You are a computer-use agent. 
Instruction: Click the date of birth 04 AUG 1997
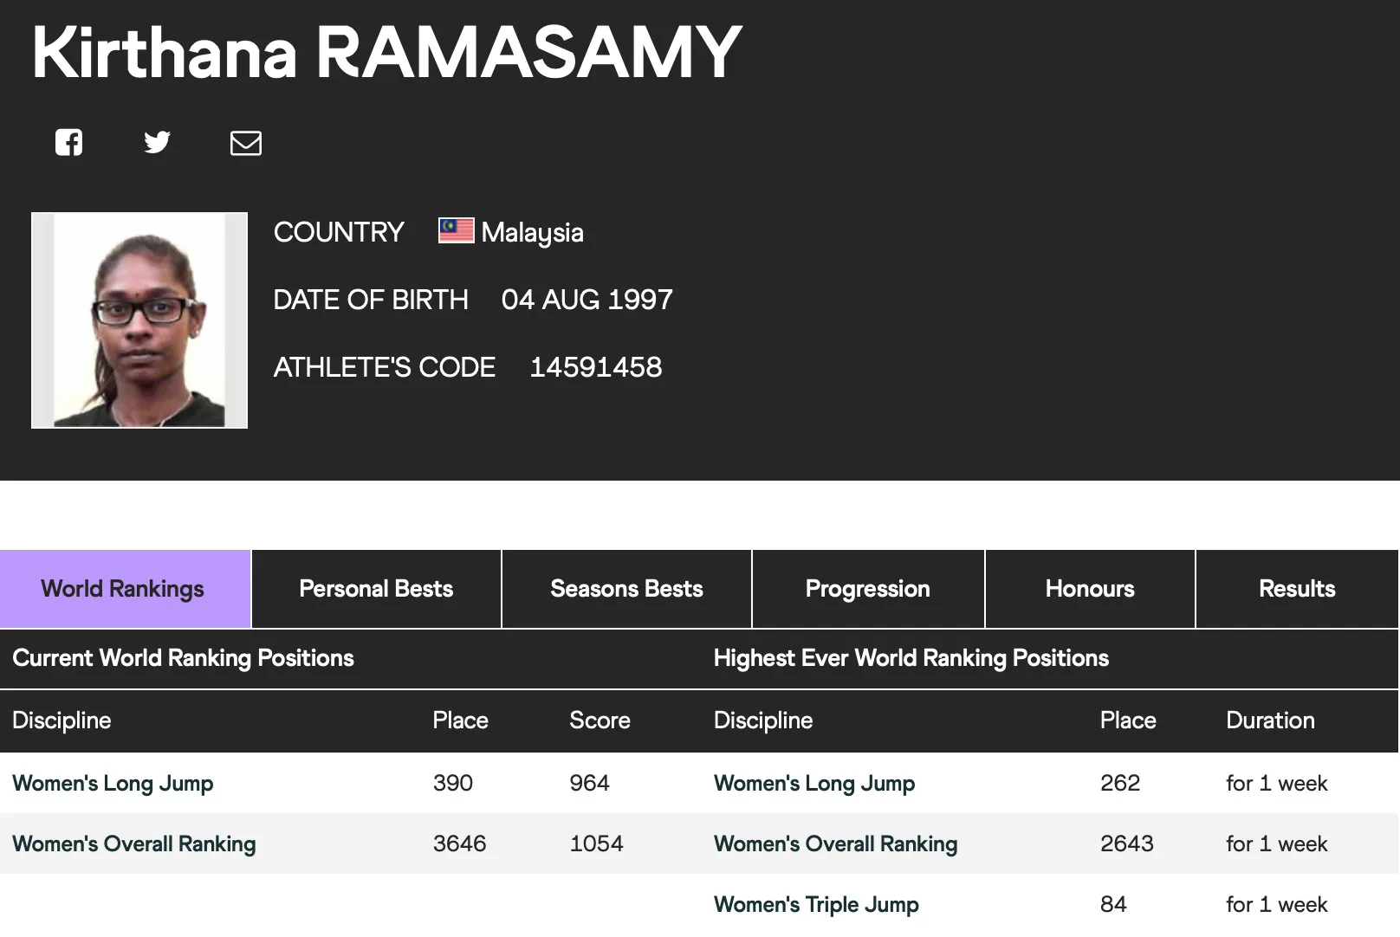tap(587, 300)
